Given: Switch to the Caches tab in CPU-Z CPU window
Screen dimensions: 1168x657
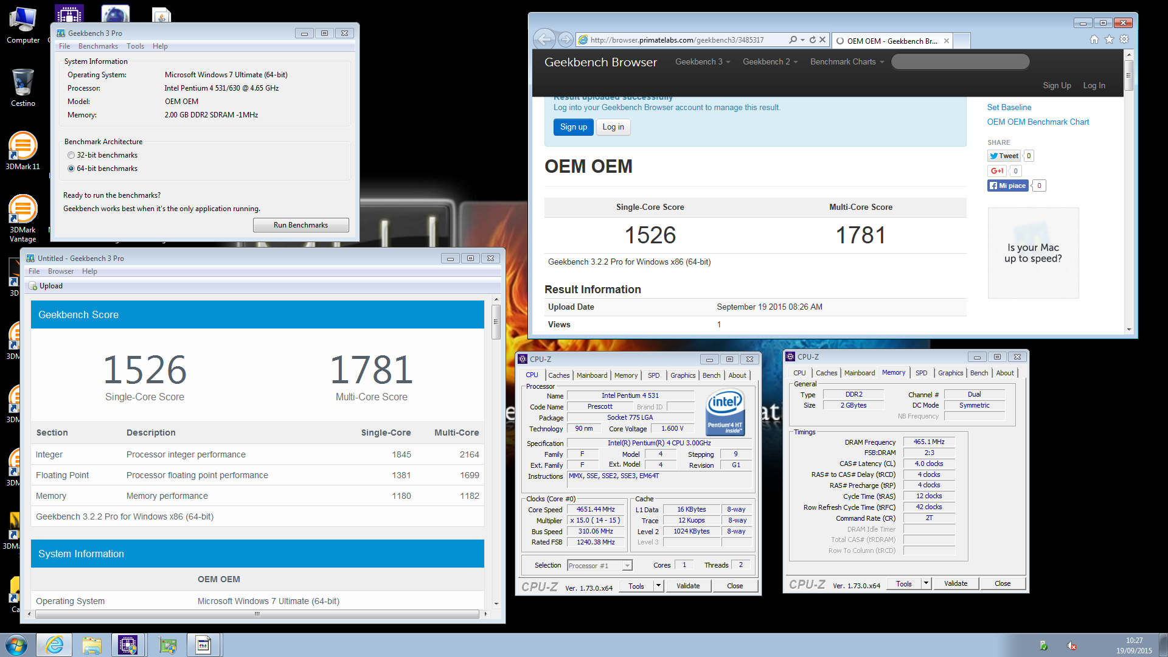Looking at the screenshot, I should click(559, 375).
